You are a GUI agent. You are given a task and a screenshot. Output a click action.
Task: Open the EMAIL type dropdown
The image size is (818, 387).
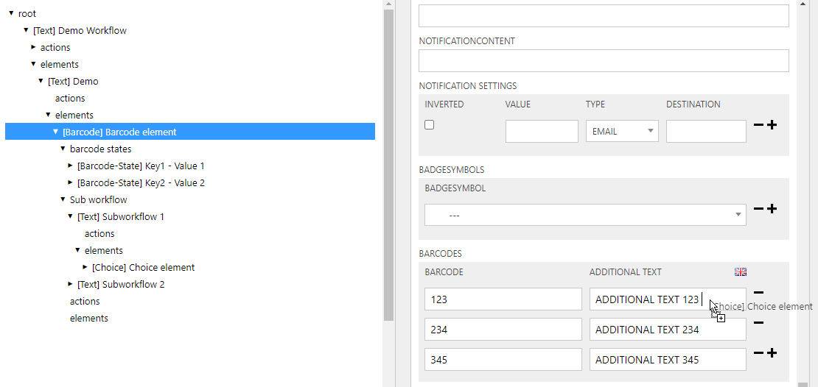click(x=622, y=132)
